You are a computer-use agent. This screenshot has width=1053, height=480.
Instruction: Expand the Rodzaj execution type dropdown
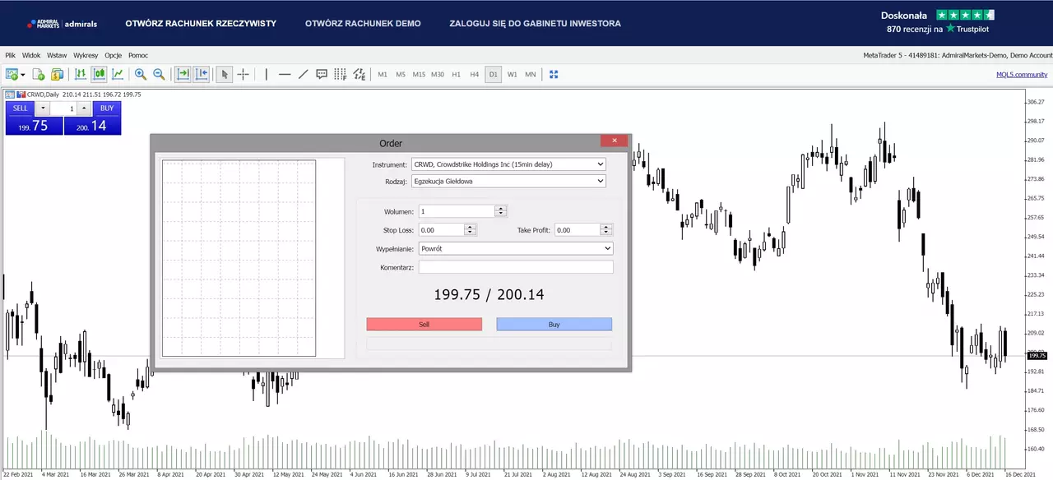[x=508, y=181]
